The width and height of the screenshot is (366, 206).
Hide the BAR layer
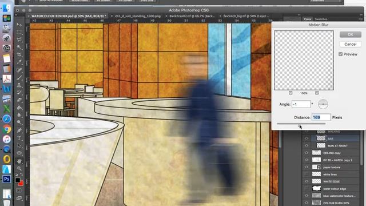click(x=307, y=138)
